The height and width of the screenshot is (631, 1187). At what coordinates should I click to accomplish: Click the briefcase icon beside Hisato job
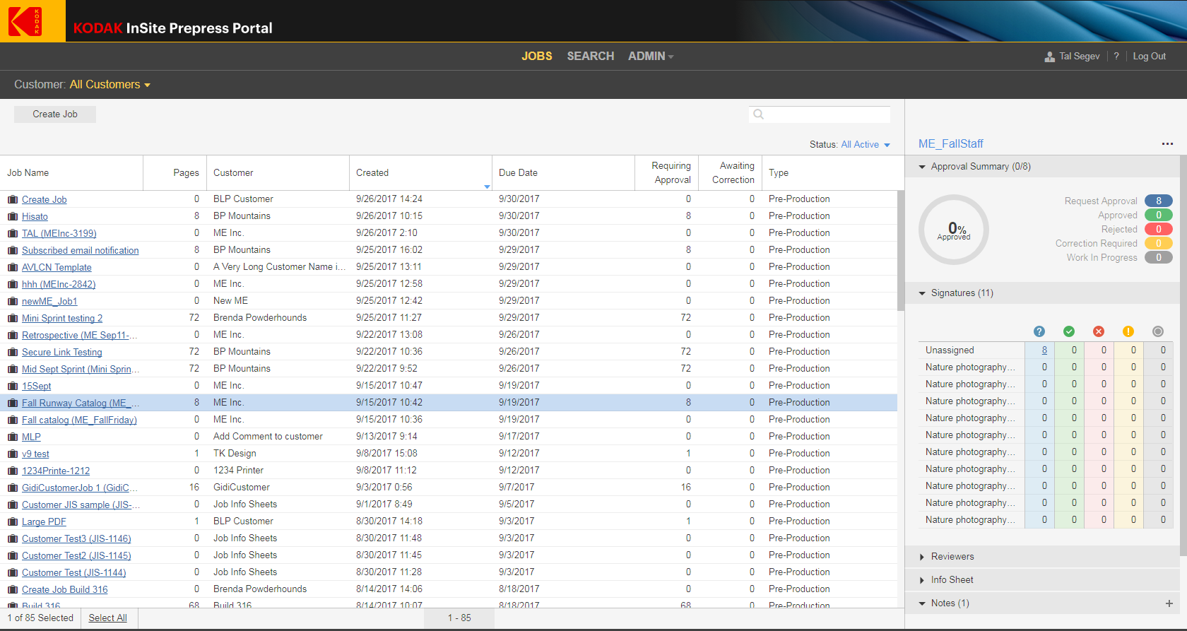click(x=13, y=217)
